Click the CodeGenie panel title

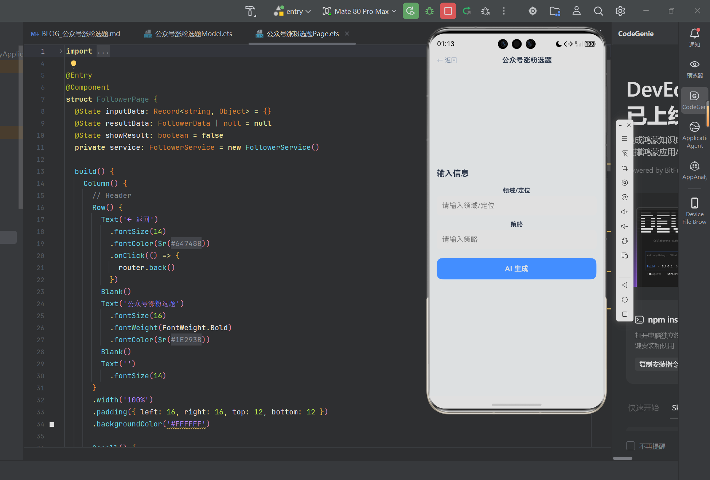[x=636, y=34]
